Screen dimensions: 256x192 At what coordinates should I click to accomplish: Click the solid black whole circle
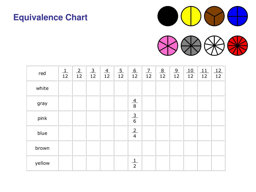(x=168, y=16)
